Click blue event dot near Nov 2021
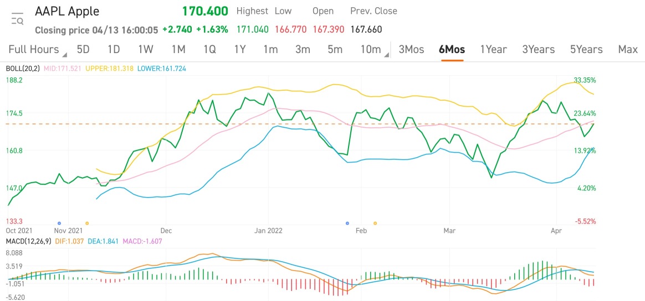645x301 pixels. coord(59,222)
